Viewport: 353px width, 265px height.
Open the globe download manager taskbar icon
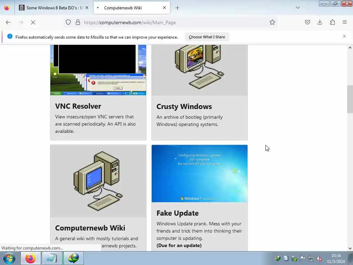click(x=73, y=258)
